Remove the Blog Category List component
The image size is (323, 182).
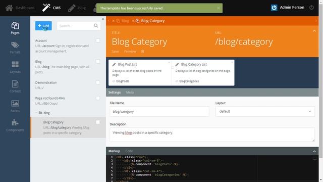(x=232, y=62)
